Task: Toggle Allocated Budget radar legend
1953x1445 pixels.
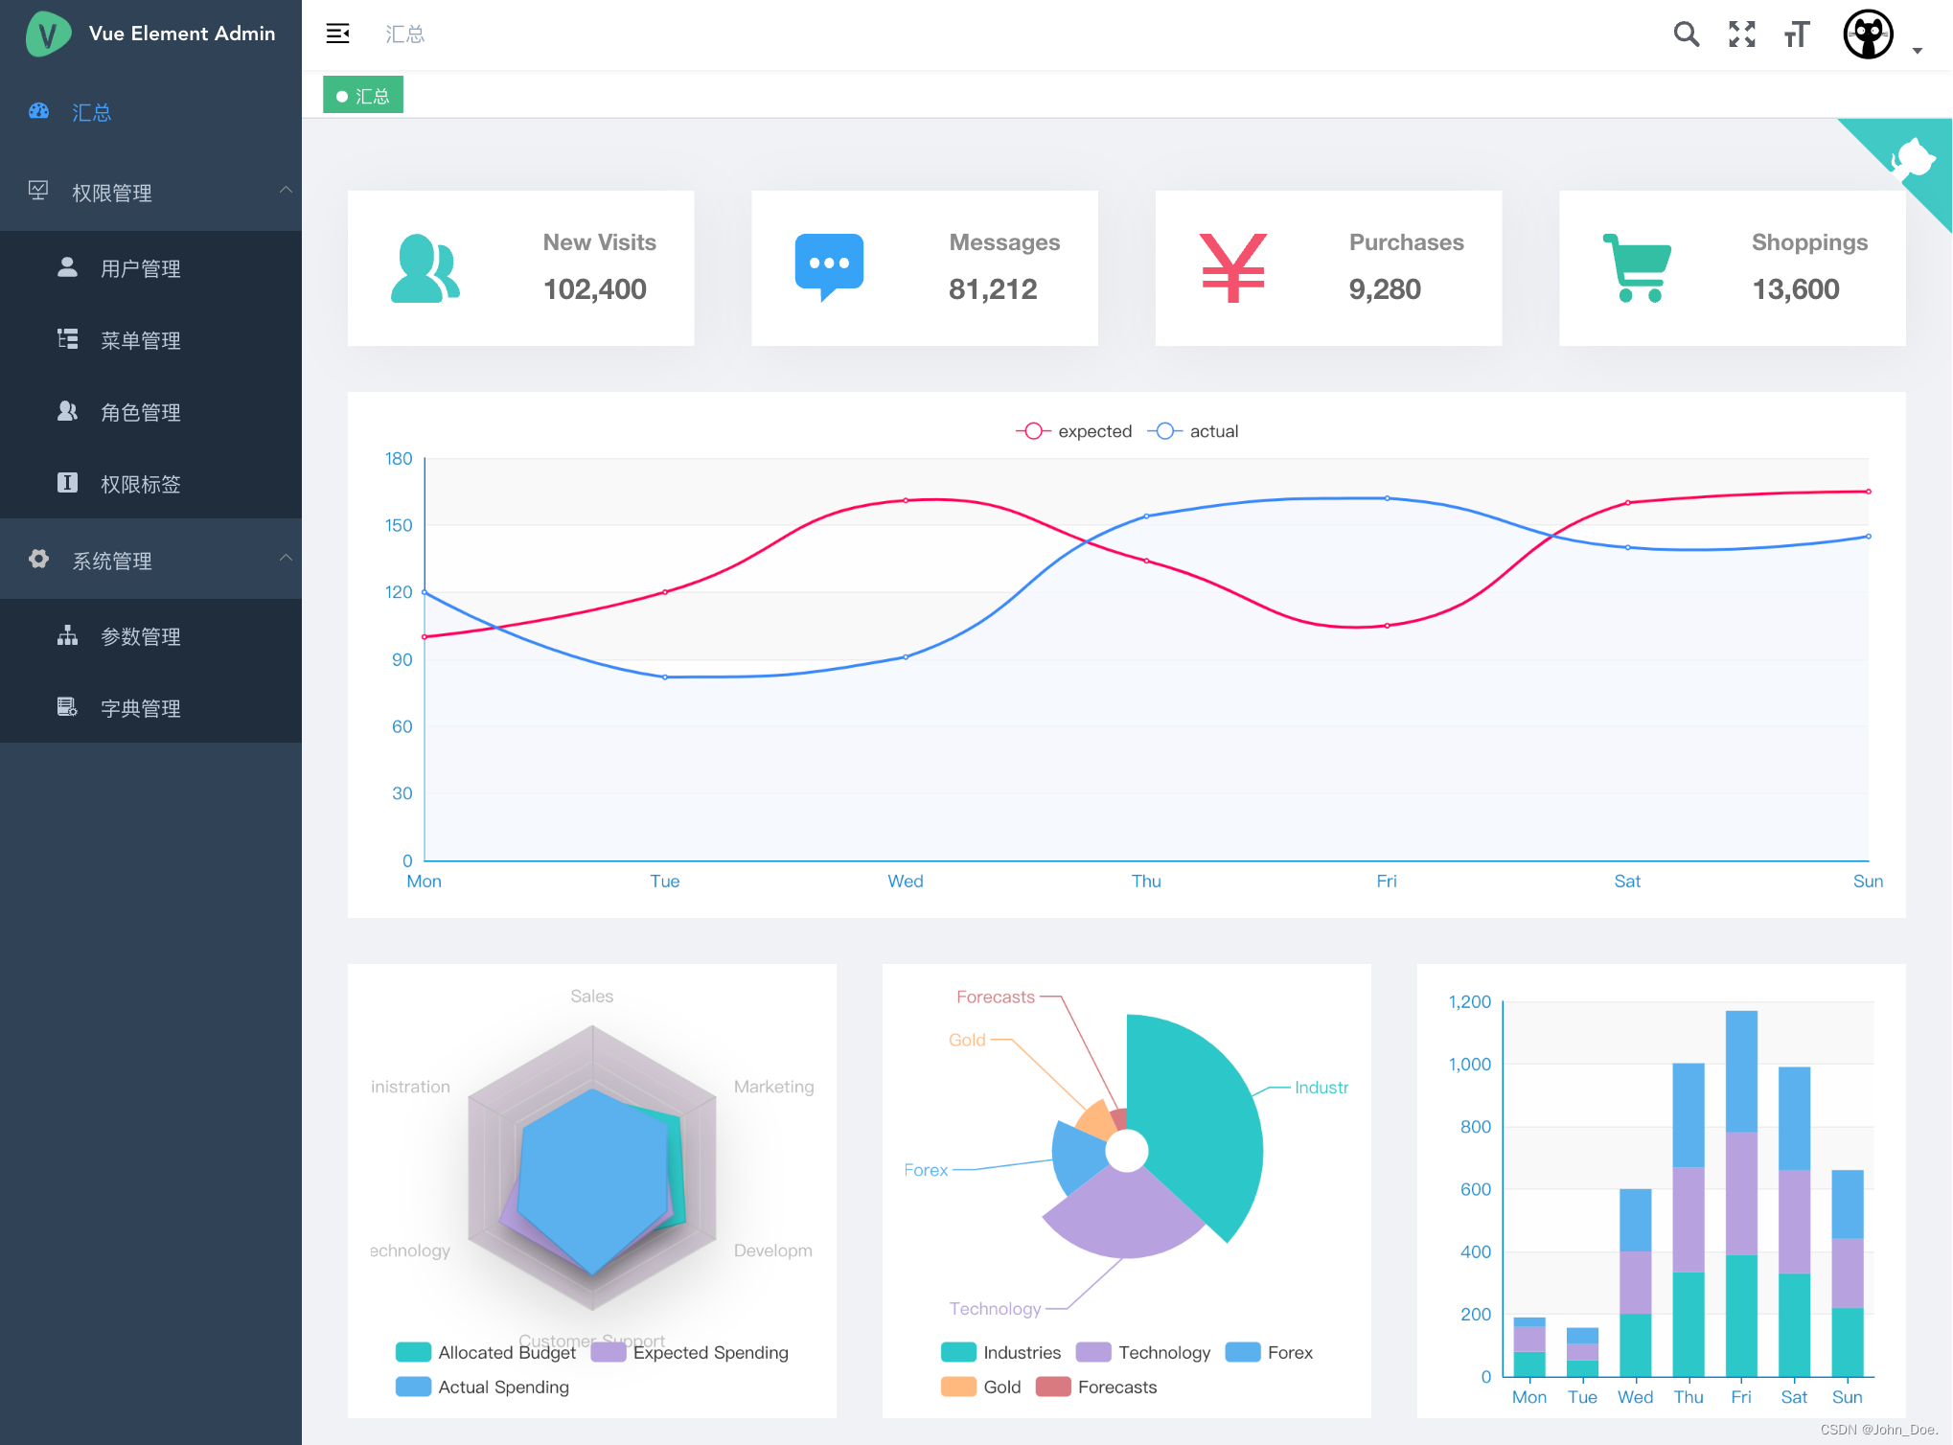Action: pos(486,1352)
